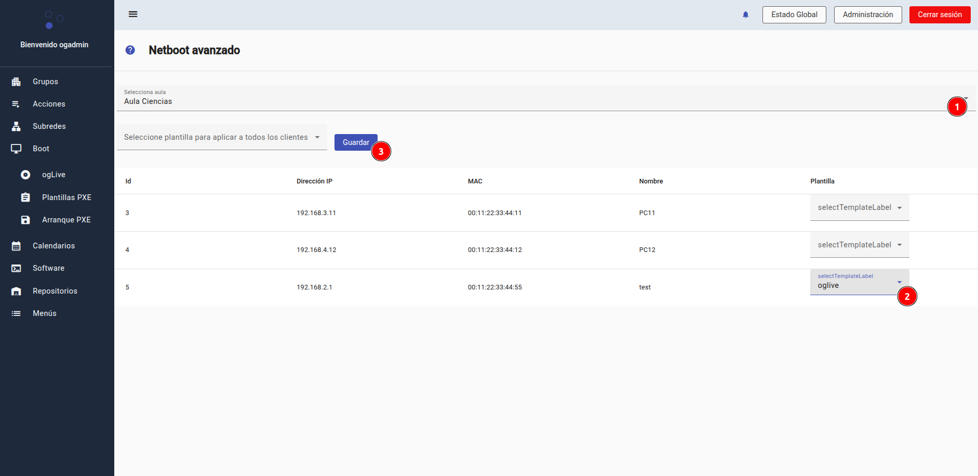The image size is (978, 476).
Task: Open Subredes in the sidebar
Action: click(49, 126)
